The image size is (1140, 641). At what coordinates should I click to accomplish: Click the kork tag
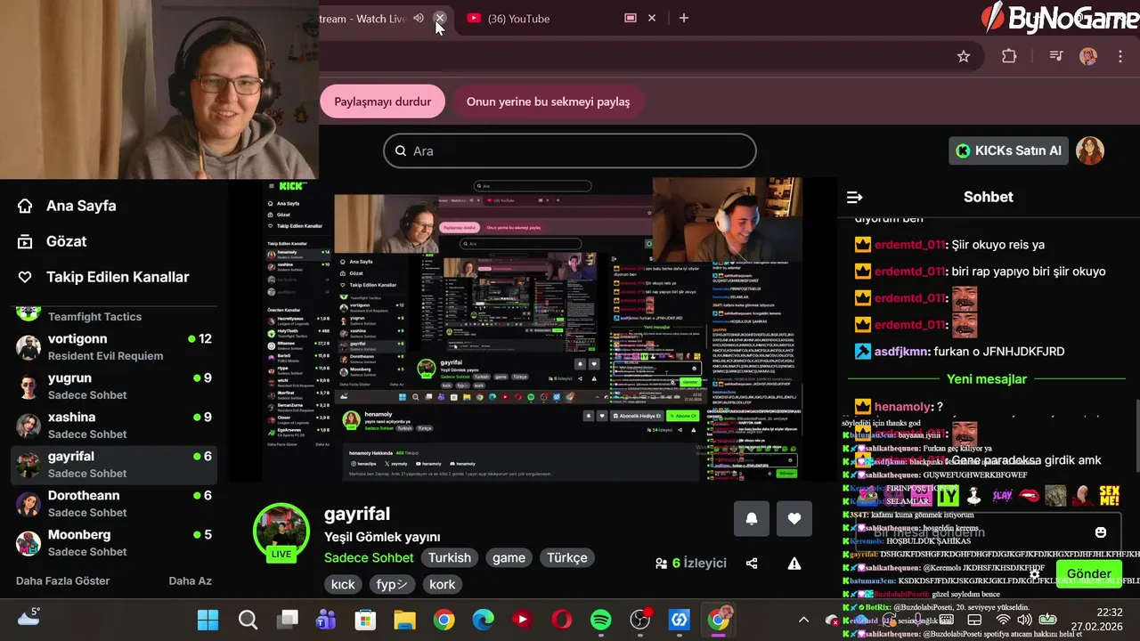point(442,584)
